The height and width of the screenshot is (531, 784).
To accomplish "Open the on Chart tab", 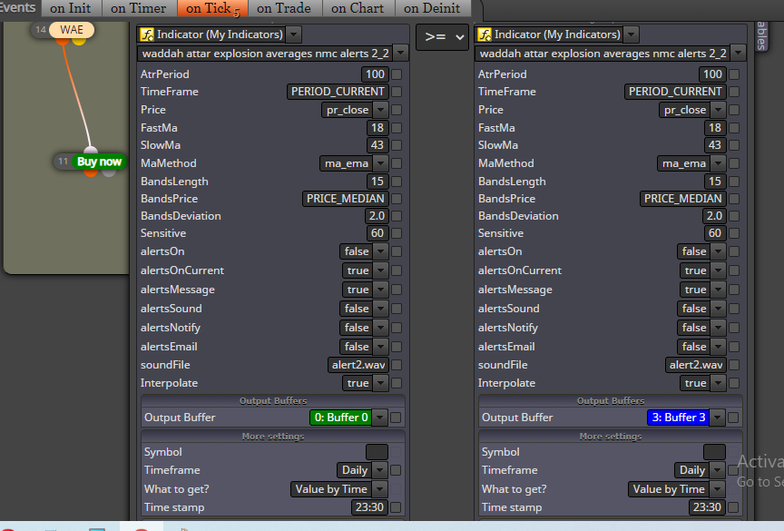I will (x=358, y=8).
